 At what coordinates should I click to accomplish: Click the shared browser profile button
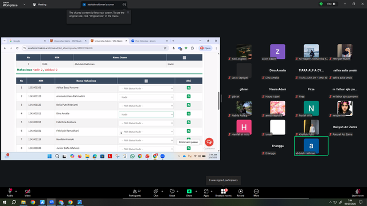(205, 48)
